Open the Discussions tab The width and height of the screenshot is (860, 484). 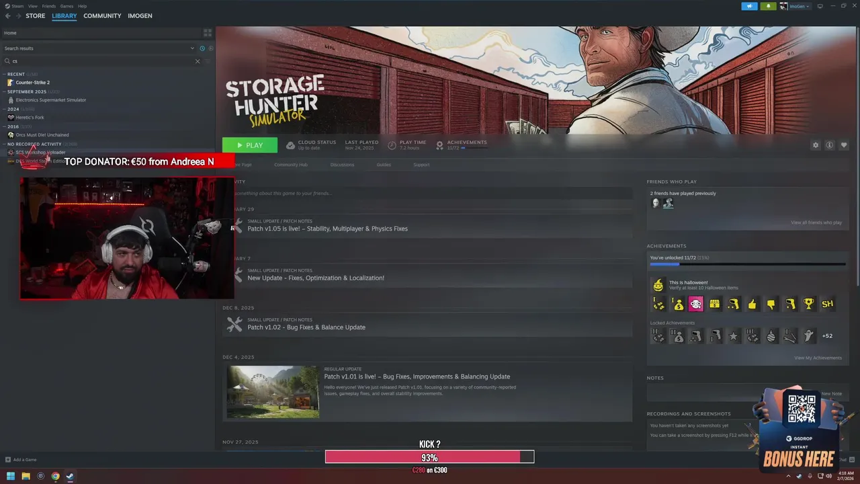(342, 165)
